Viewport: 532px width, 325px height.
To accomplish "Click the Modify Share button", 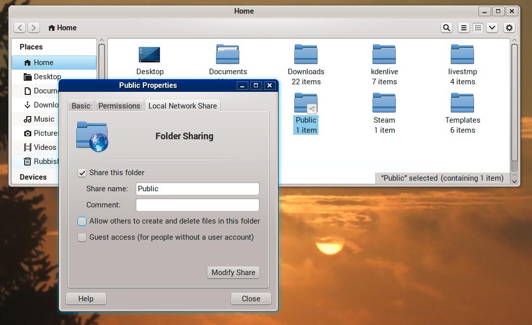I will pyautogui.click(x=233, y=273).
